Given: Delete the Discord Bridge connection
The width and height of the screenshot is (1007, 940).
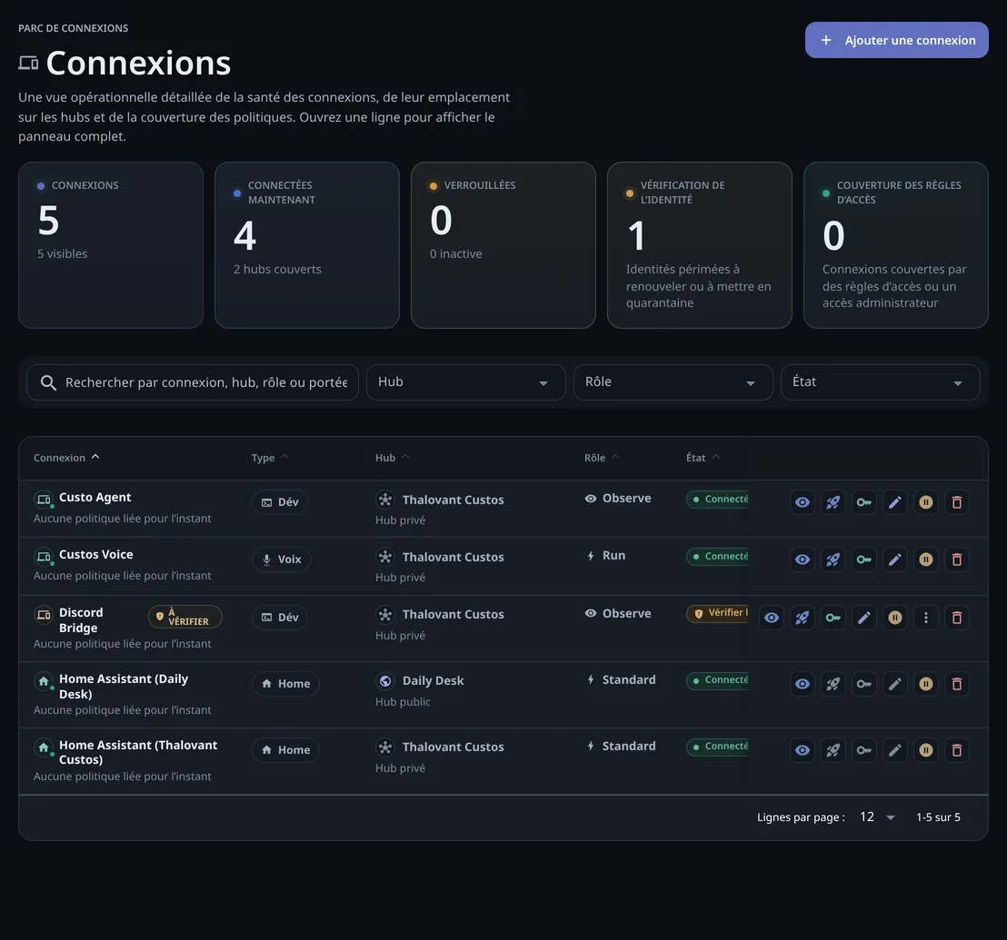Looking at the screenshot, I should pos(956,618).
